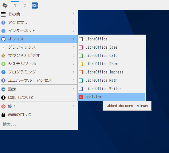Viewport: 169px width, 153px height.
Task: Expand the 設定 submenu chevron
Action: click(74, 89)
